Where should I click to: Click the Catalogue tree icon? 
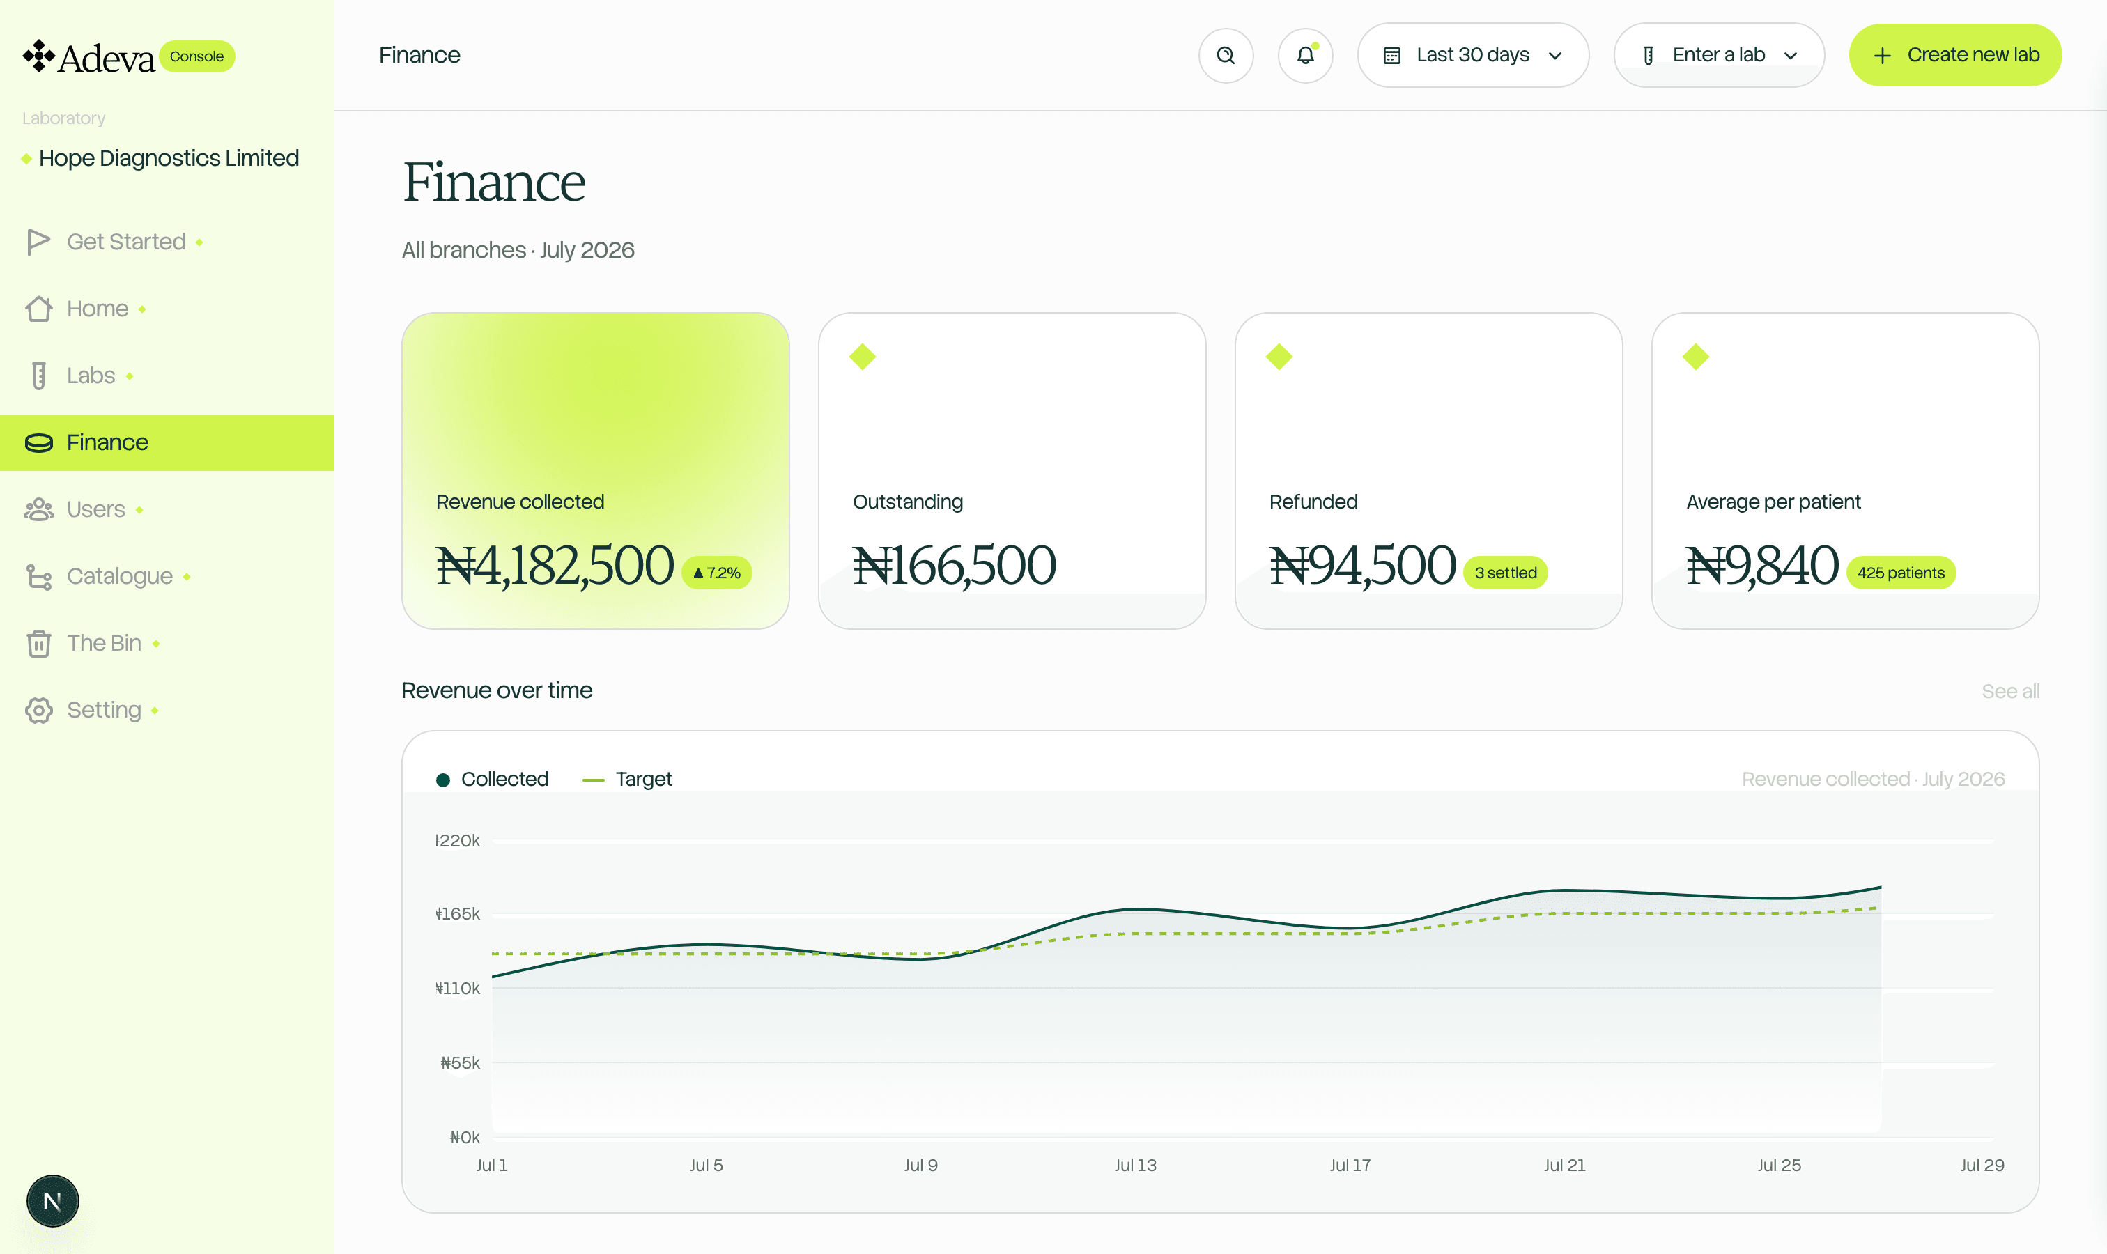[x=38, y=576]
